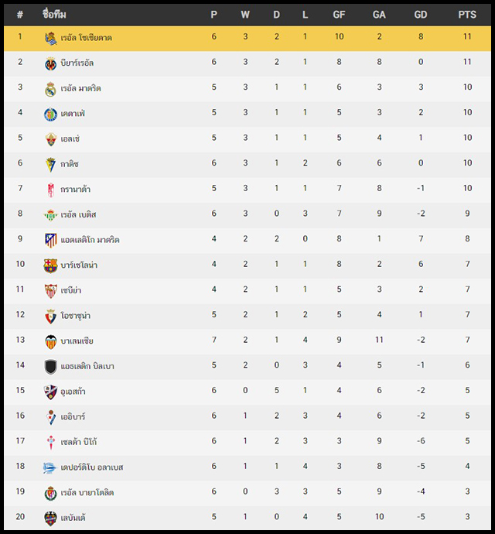495x534 pixels.
Task: Click the Barcelona crest in row 10
Action: tap(51, 265)
